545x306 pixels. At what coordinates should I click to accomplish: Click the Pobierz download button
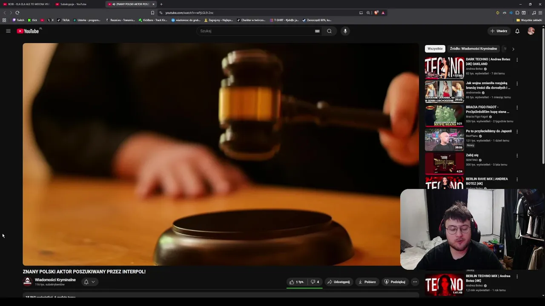click(x=367, y=282)
